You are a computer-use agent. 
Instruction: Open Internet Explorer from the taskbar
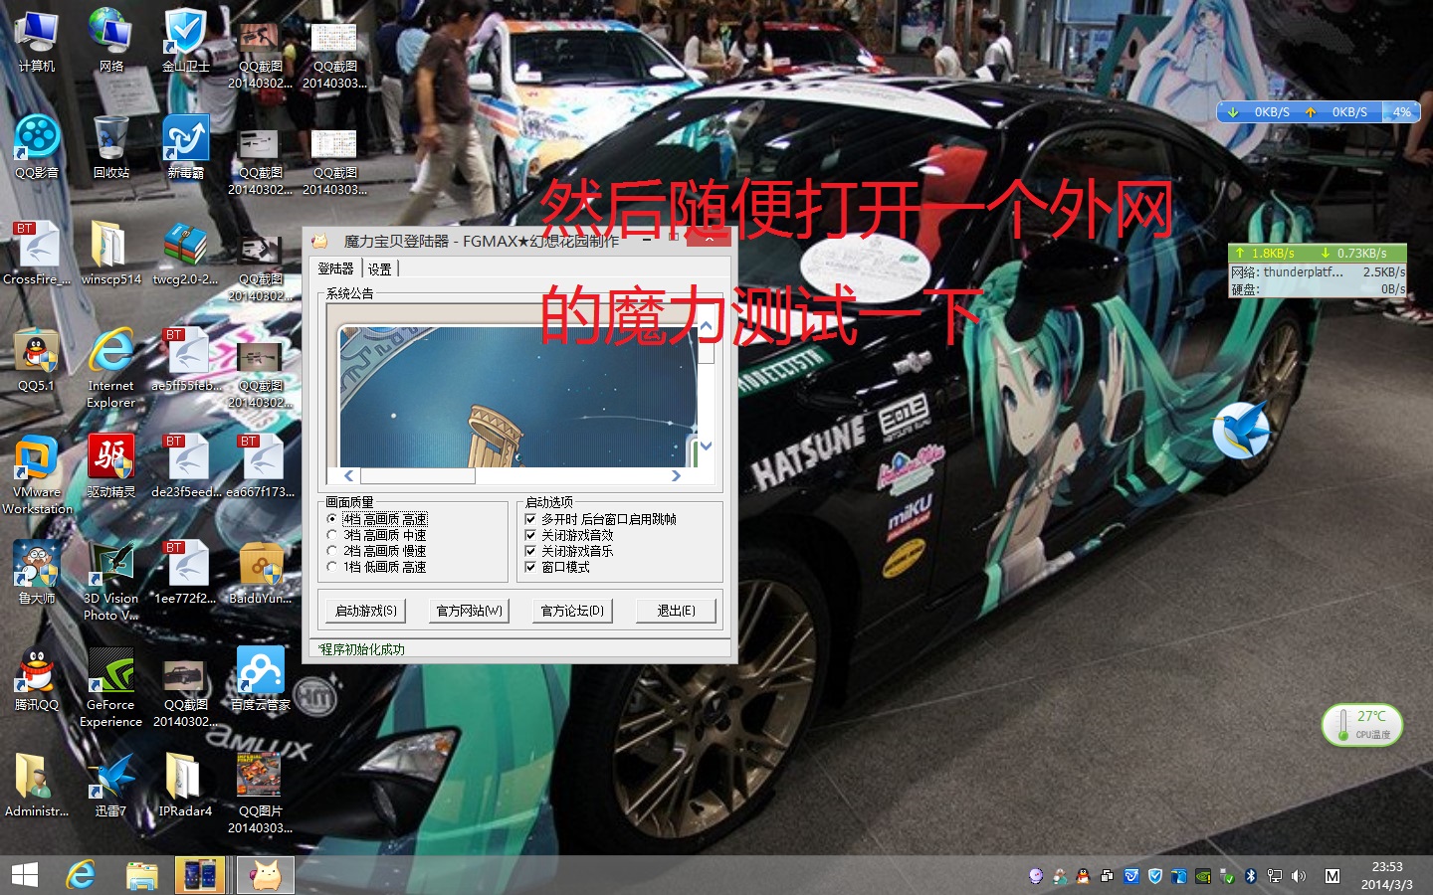(x=81, y=875)
